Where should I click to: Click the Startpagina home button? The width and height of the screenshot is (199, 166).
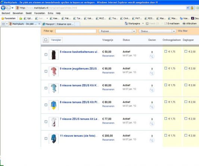coord(133,24)
